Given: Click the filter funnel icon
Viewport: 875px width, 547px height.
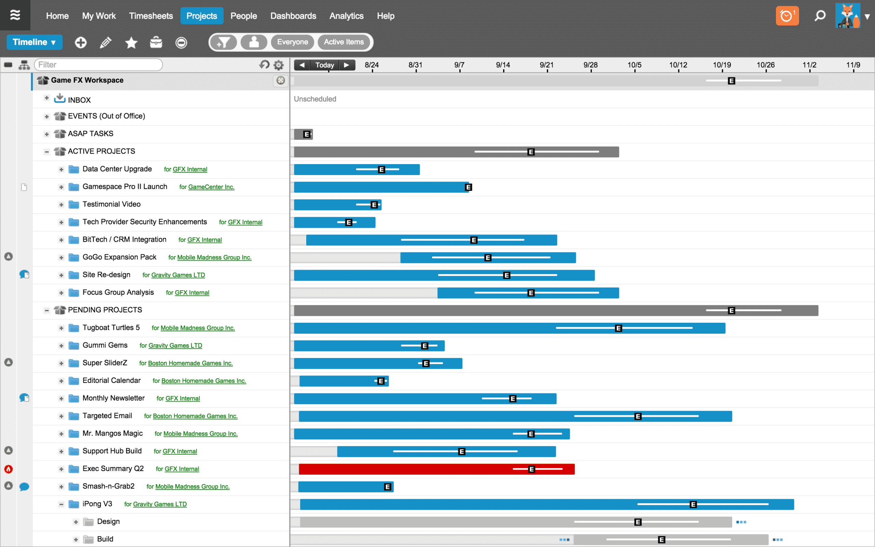Looking at the screenshot, I should pyautogui.click(x=224, y=42).
